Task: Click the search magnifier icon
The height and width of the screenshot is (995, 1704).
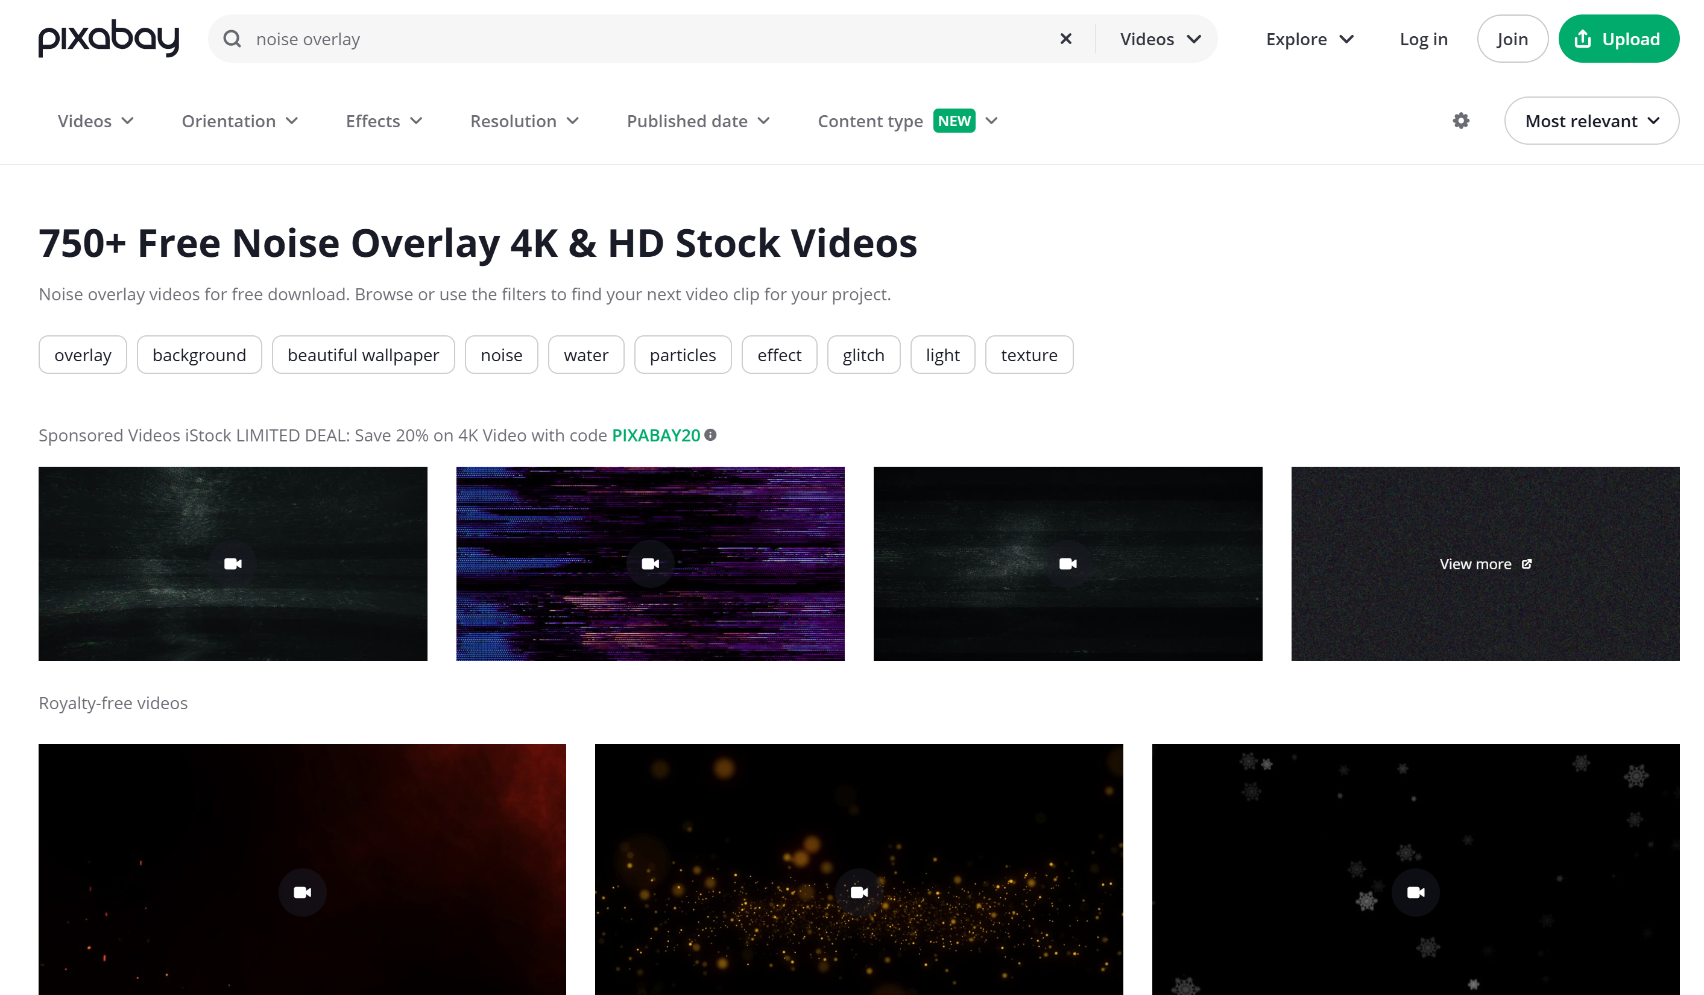Action: coord(232,39)
